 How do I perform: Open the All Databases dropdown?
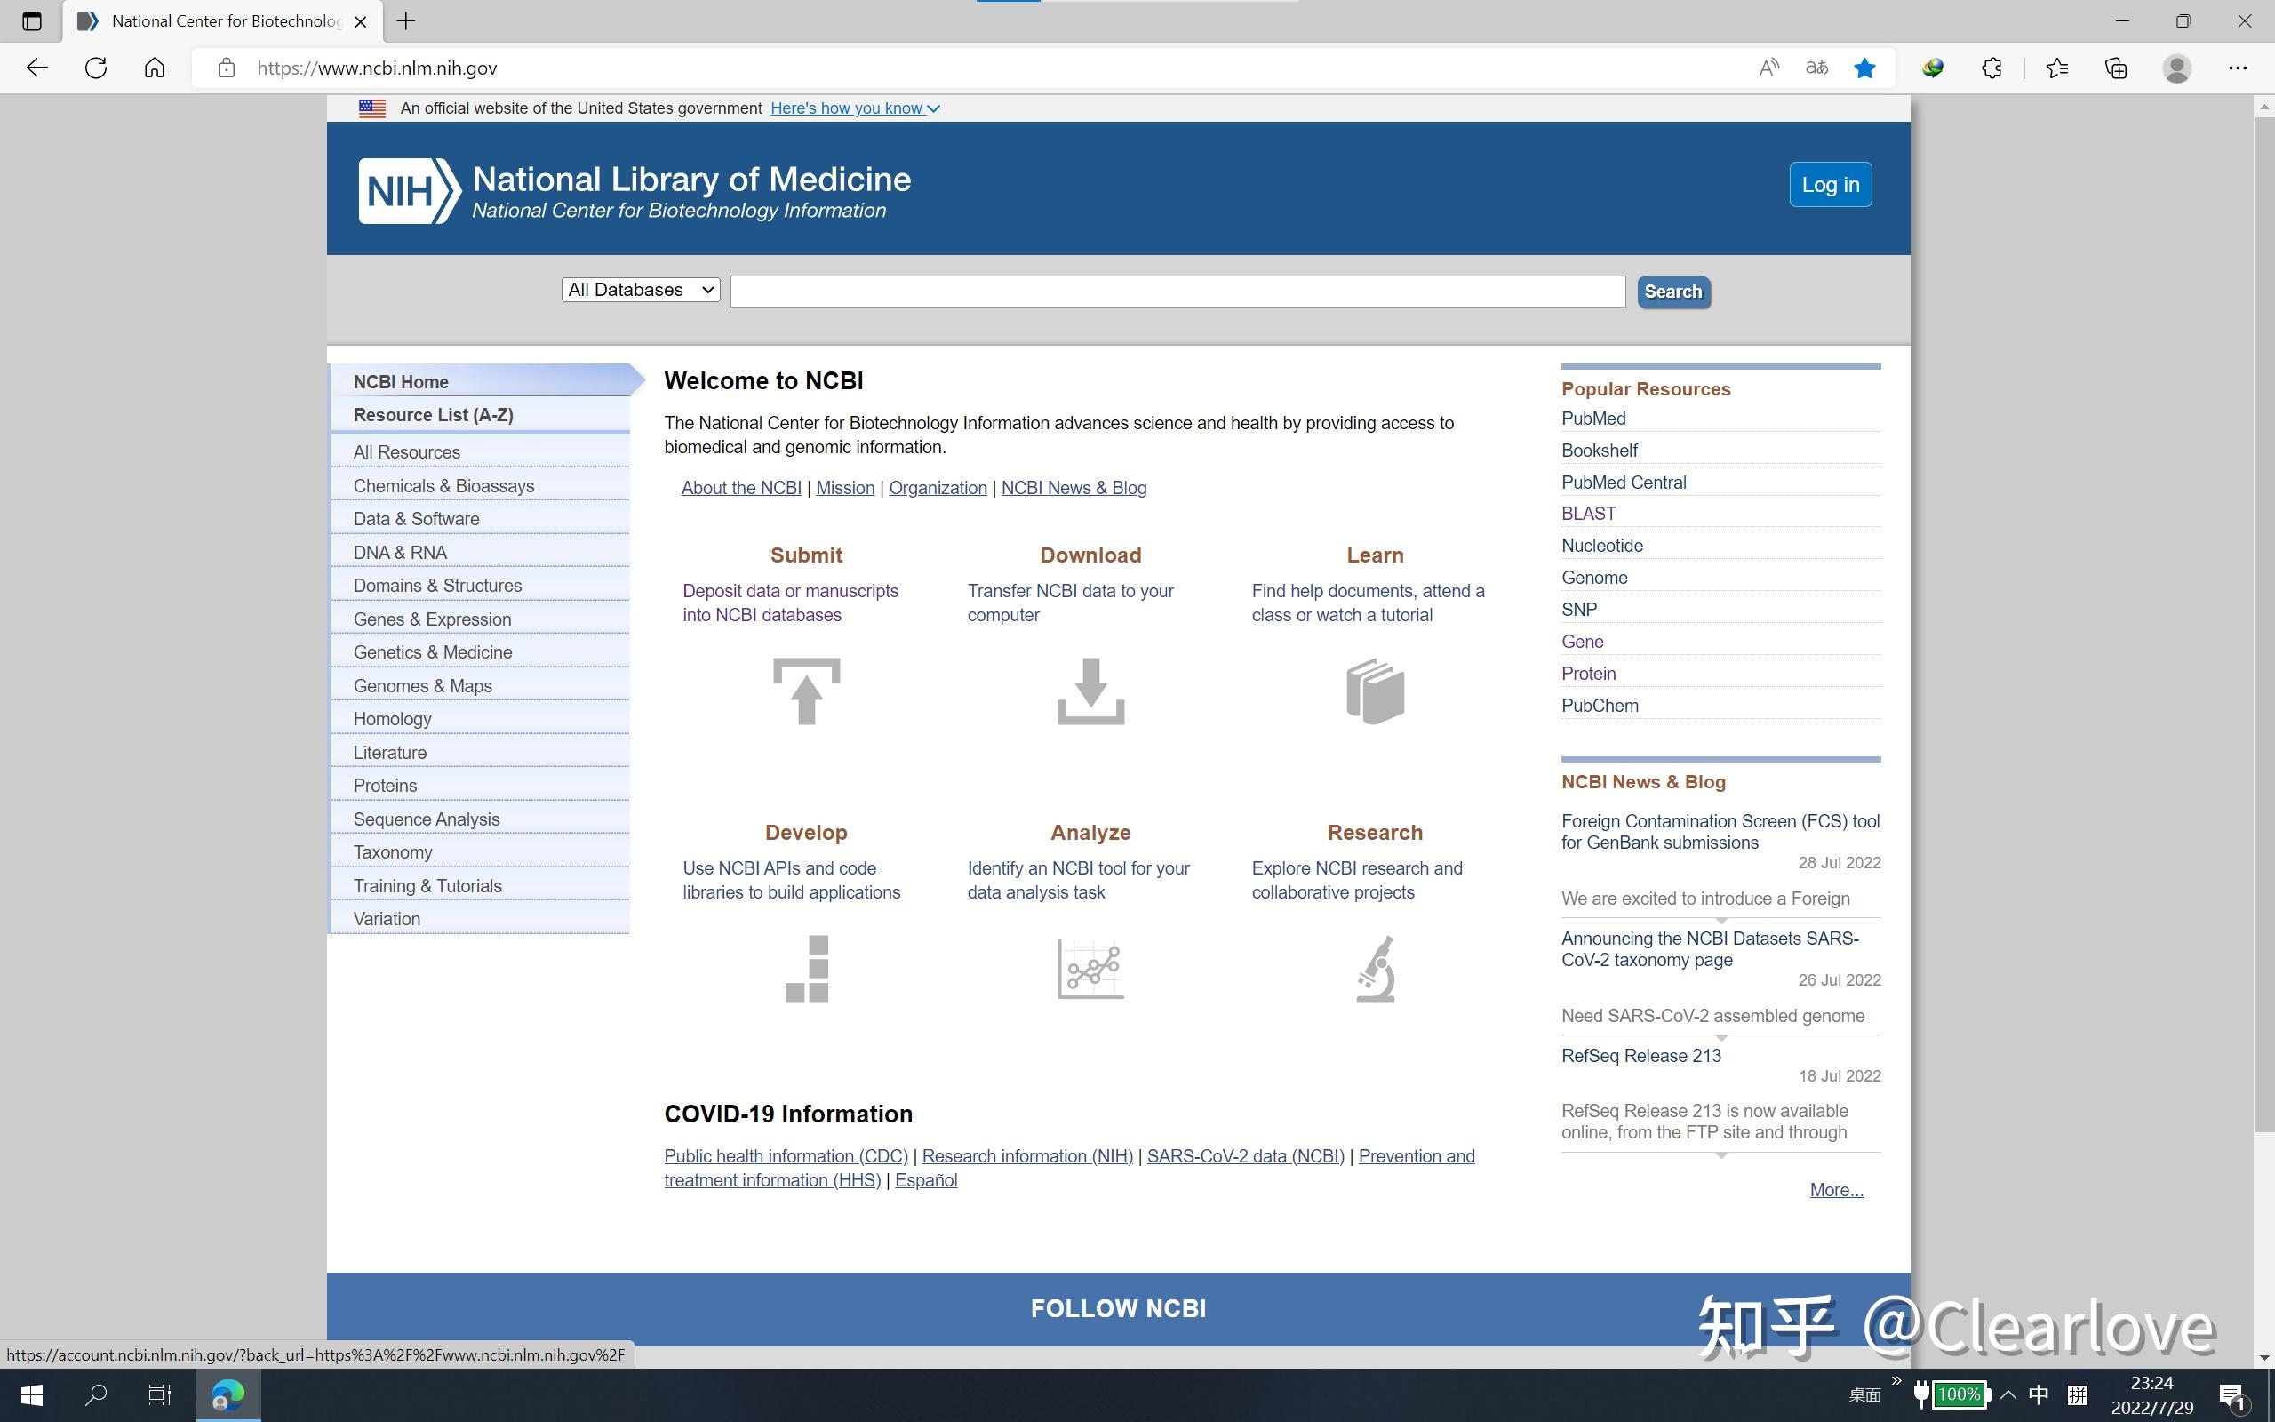(639, 290)
